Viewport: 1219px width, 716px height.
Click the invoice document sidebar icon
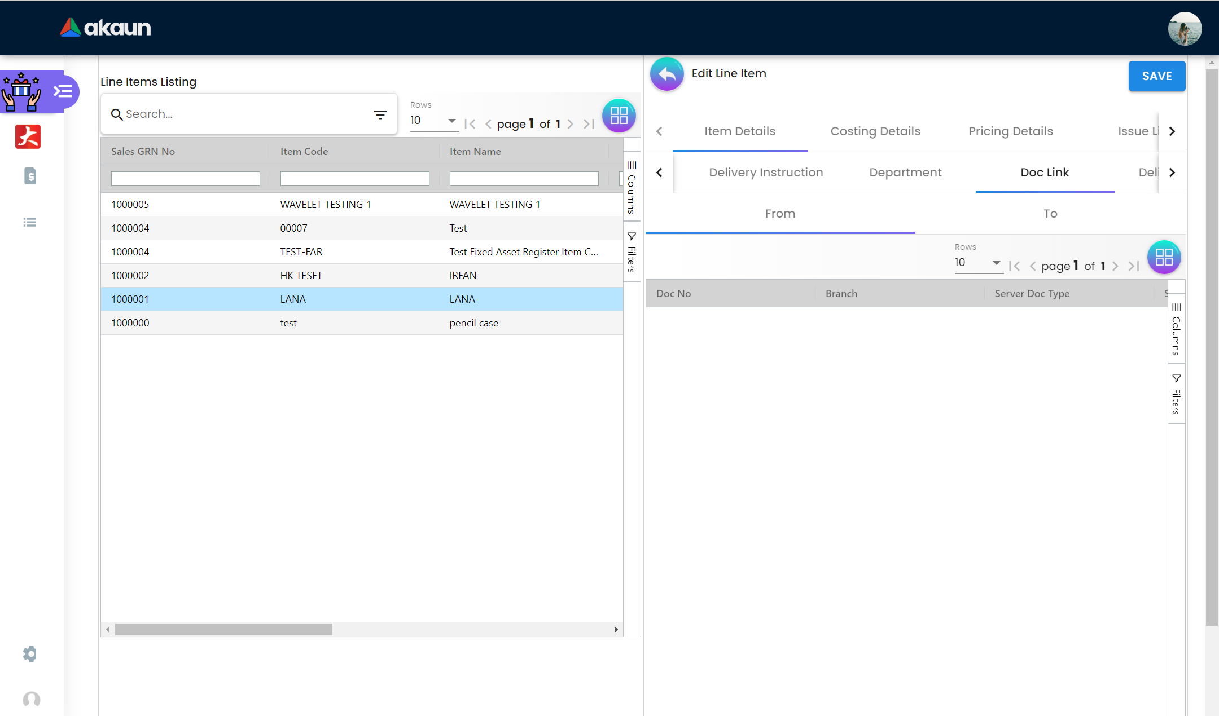(30, 176)
